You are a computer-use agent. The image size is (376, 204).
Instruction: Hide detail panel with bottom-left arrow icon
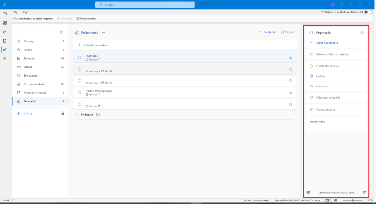[308, 192]
